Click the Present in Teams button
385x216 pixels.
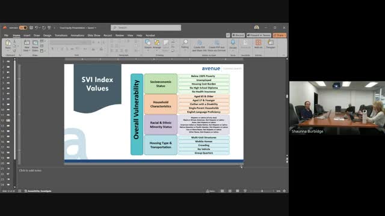coord(259,35)
